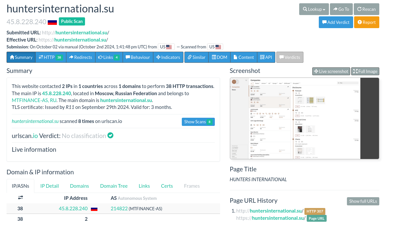Click Add Verdict button
Viewport: 411px width, 225px height.
click(336, 22)
